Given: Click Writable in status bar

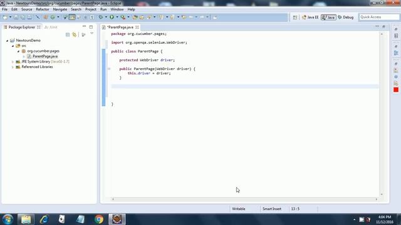Looking at the screenshot, I should (x=238, y=209).
